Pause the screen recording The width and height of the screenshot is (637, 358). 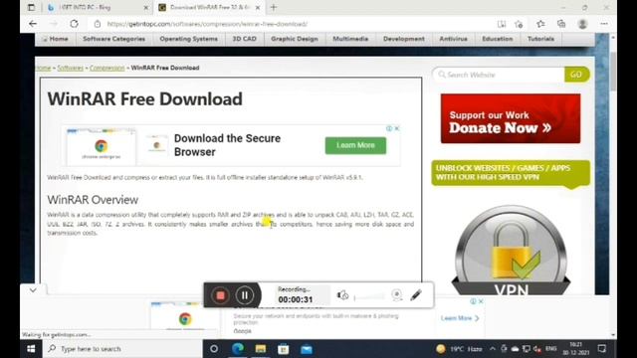245,295
